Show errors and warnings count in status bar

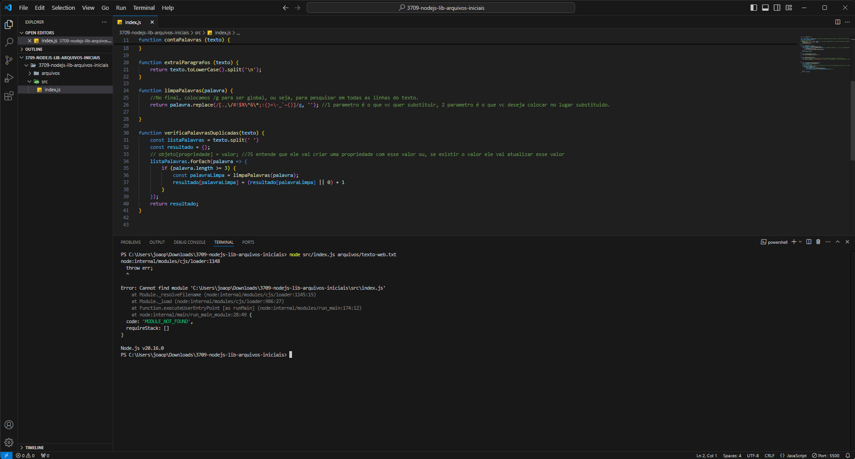coord(25,455)
